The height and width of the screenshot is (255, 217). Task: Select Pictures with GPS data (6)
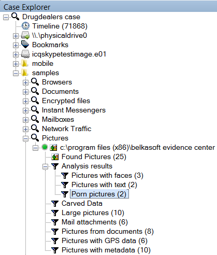105,240
